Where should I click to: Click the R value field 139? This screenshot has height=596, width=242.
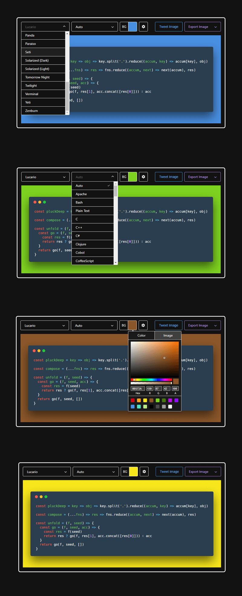click(150, 388)
